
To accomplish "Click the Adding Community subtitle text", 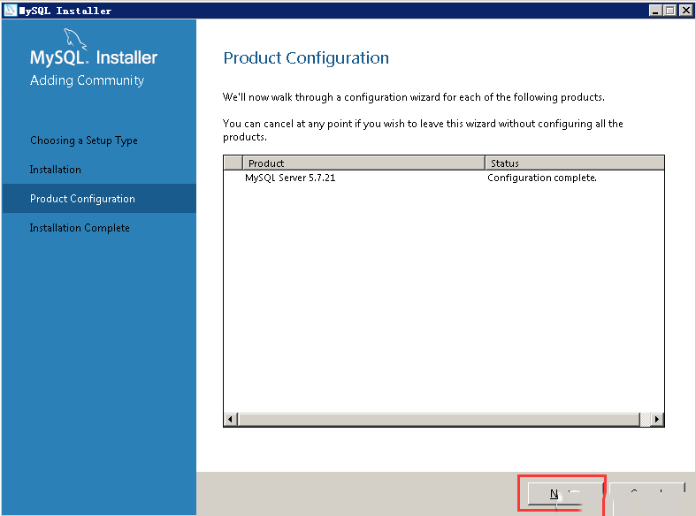I will tap(87, 80).
